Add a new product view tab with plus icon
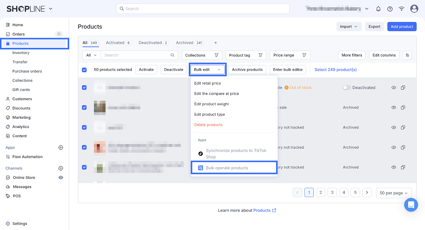Screen dimensions: 425x230 pyautogui.click(x=216, y=43)
